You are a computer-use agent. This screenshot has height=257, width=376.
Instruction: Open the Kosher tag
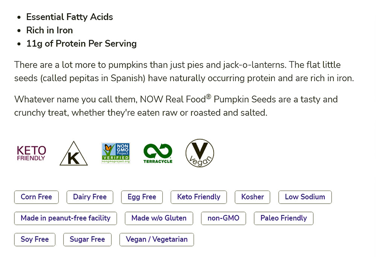pos(253,197)
